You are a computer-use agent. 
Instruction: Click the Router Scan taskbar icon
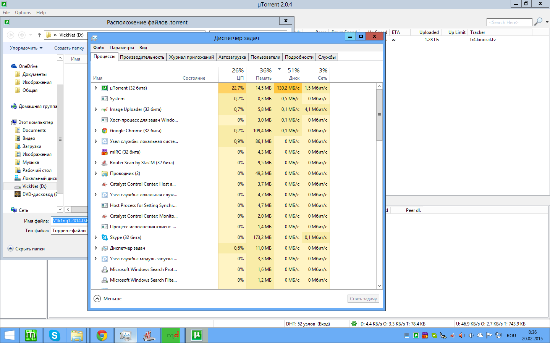click(x=149, y=335)
